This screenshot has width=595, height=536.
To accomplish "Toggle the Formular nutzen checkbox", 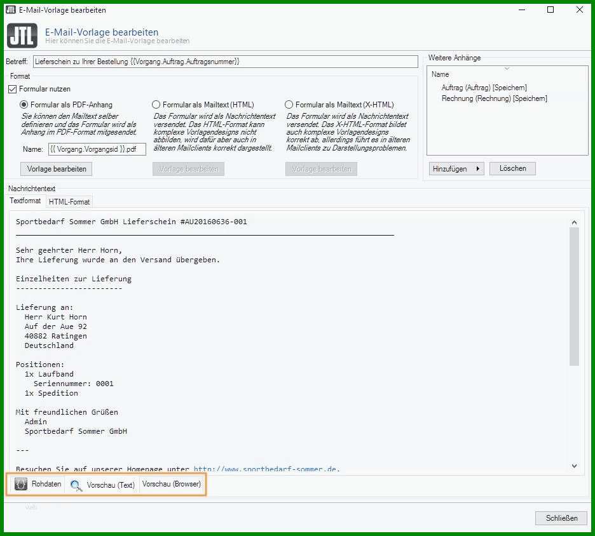I will click(x=13, y=89).
